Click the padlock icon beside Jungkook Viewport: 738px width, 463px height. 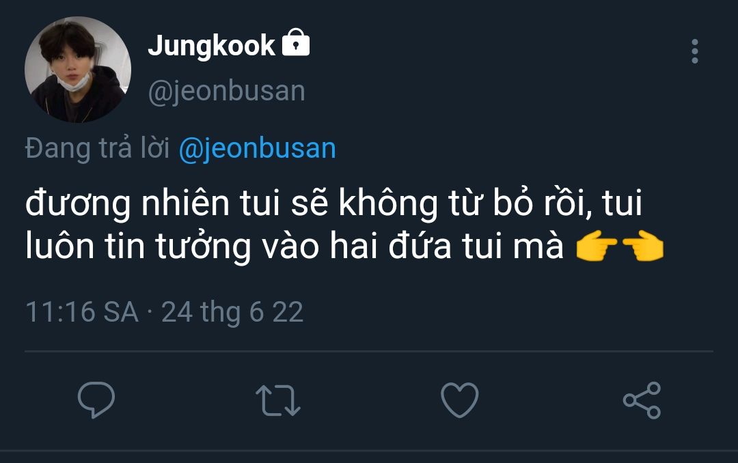[295, 44]
